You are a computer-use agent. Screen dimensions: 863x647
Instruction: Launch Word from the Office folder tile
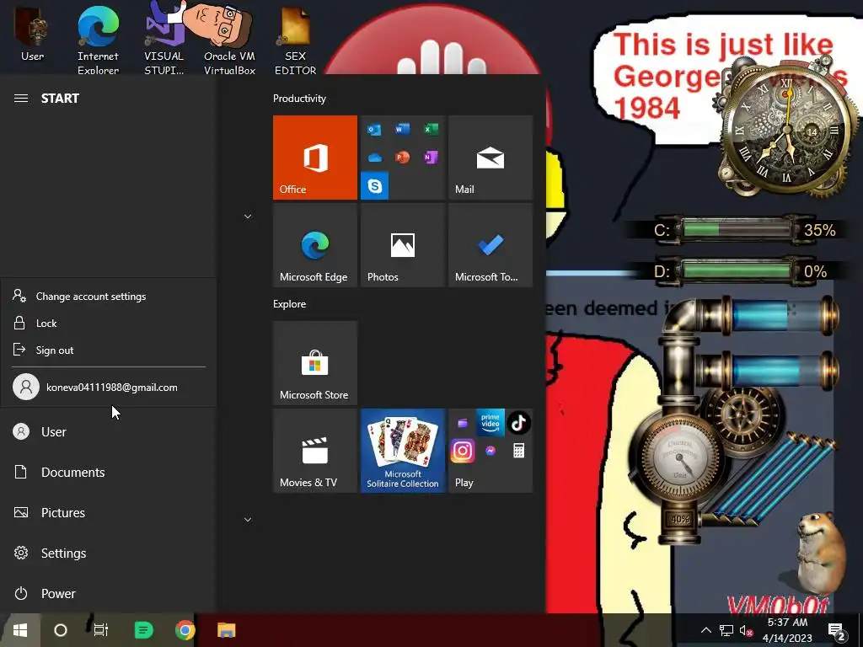point(402,129)
